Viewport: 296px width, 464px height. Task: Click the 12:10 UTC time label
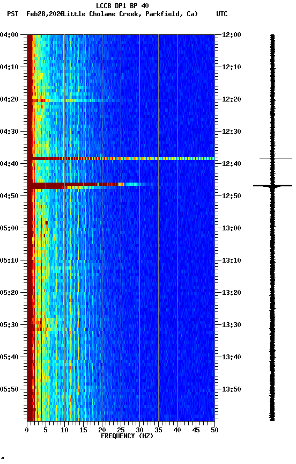coord(232,67)
